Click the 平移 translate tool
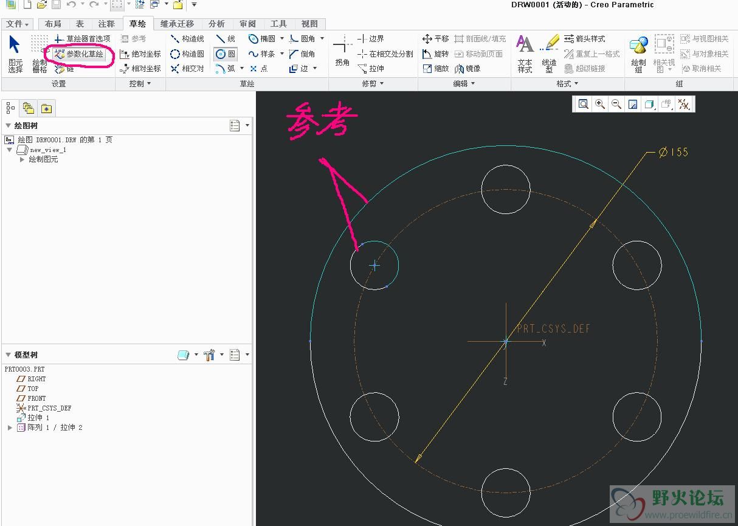 (435, 39)
